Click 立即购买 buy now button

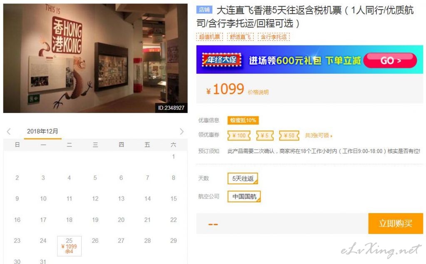click(396, 224)
